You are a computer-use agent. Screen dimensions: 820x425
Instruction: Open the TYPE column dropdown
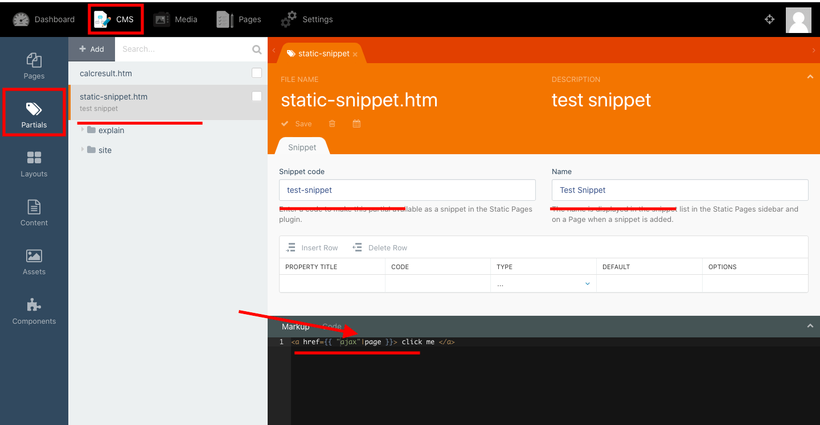(x=543, y=283)
